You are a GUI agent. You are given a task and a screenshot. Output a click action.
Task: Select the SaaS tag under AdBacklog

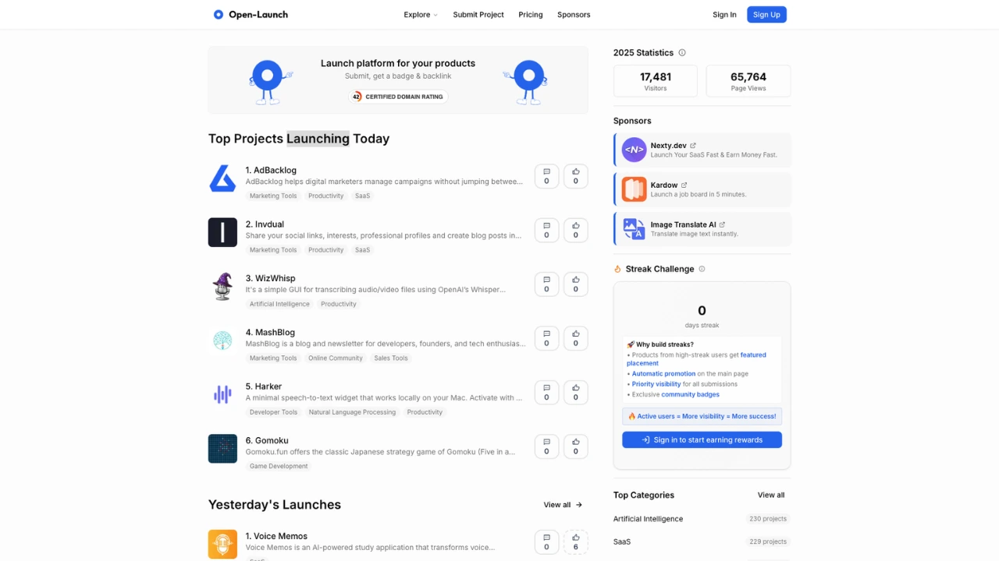363,196
